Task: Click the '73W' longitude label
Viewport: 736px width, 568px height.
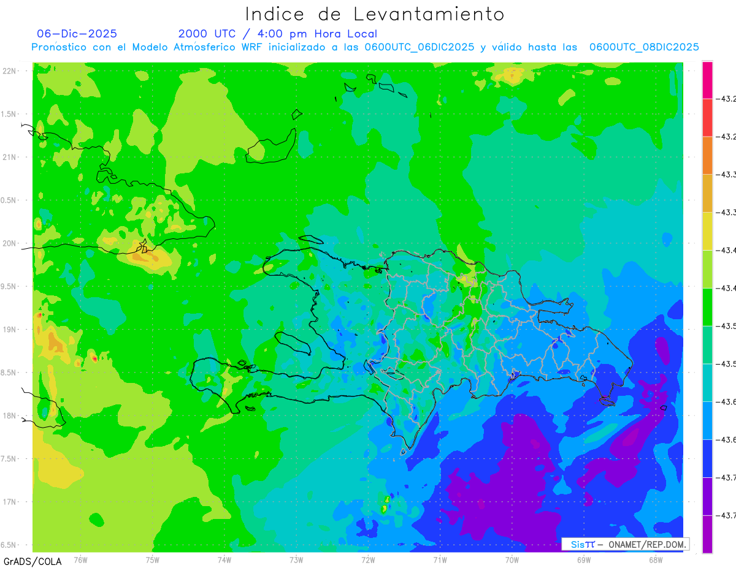Action: pyautogui.click(x=296, y=559)
